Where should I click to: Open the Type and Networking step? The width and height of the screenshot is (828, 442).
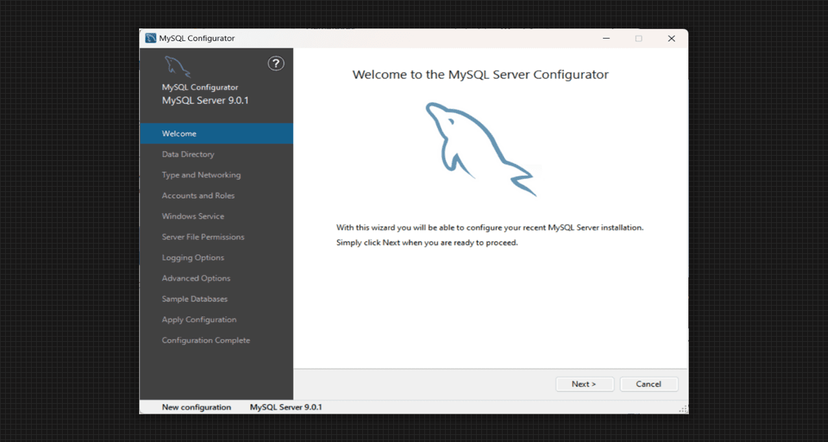coord(201,175)
